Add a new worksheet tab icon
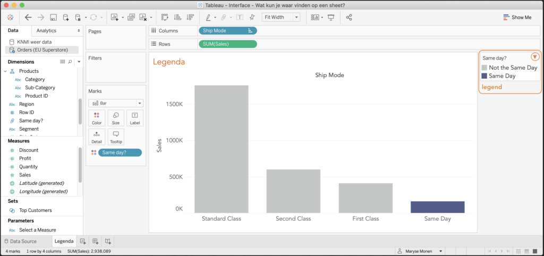Viewport: 544px width, 256px height. coord(83,241)
